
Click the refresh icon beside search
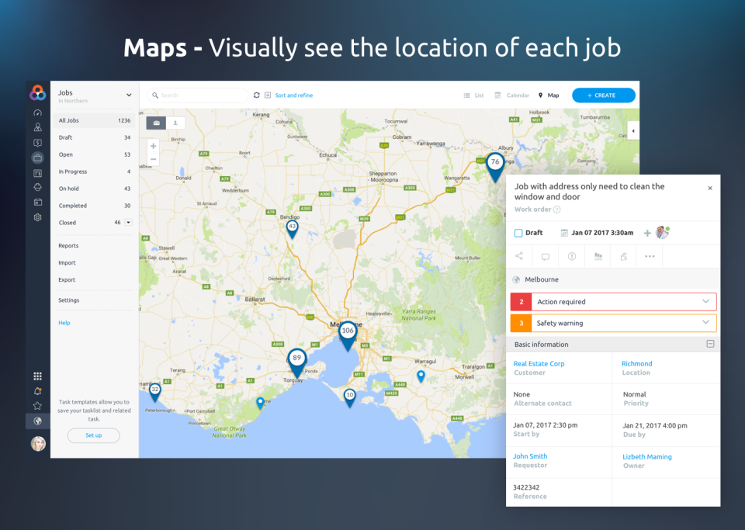coord(257,95)
